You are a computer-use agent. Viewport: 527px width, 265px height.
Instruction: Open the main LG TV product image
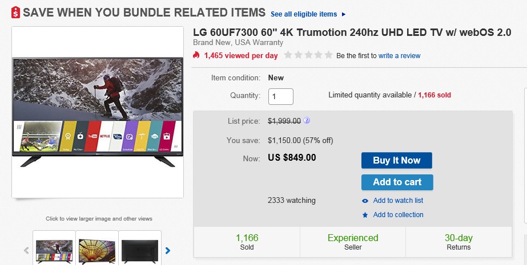(98, 112)
